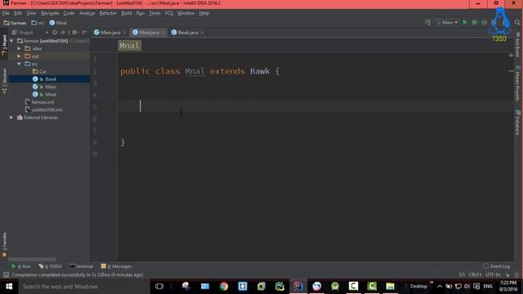Run with coverage icon in toolbar
Screen dimensions: 523x294
click(484, 22)
